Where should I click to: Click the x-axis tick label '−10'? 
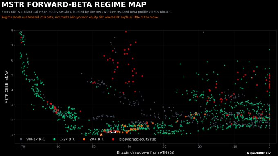234,147
